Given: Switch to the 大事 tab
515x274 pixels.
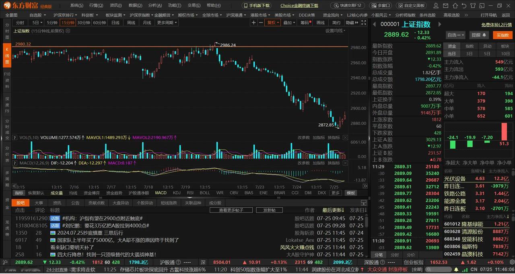Looking at the screenshot, I should tap(39, 203).
